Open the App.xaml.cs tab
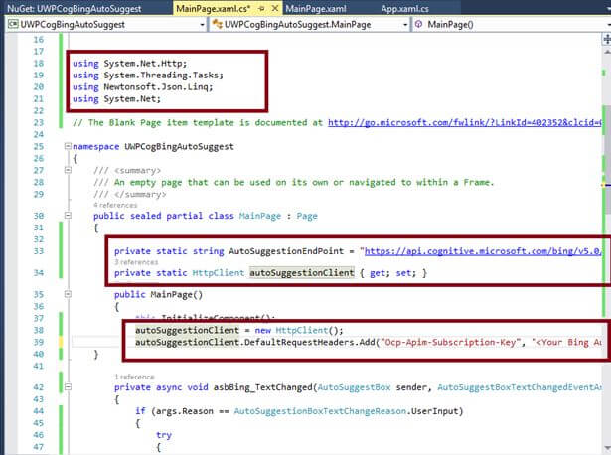This screenshot has width=611, height=455. 404,9
